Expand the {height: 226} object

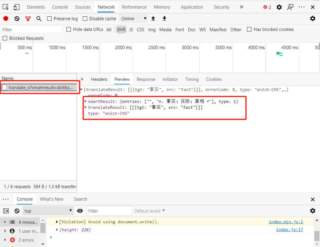point(57,230)
